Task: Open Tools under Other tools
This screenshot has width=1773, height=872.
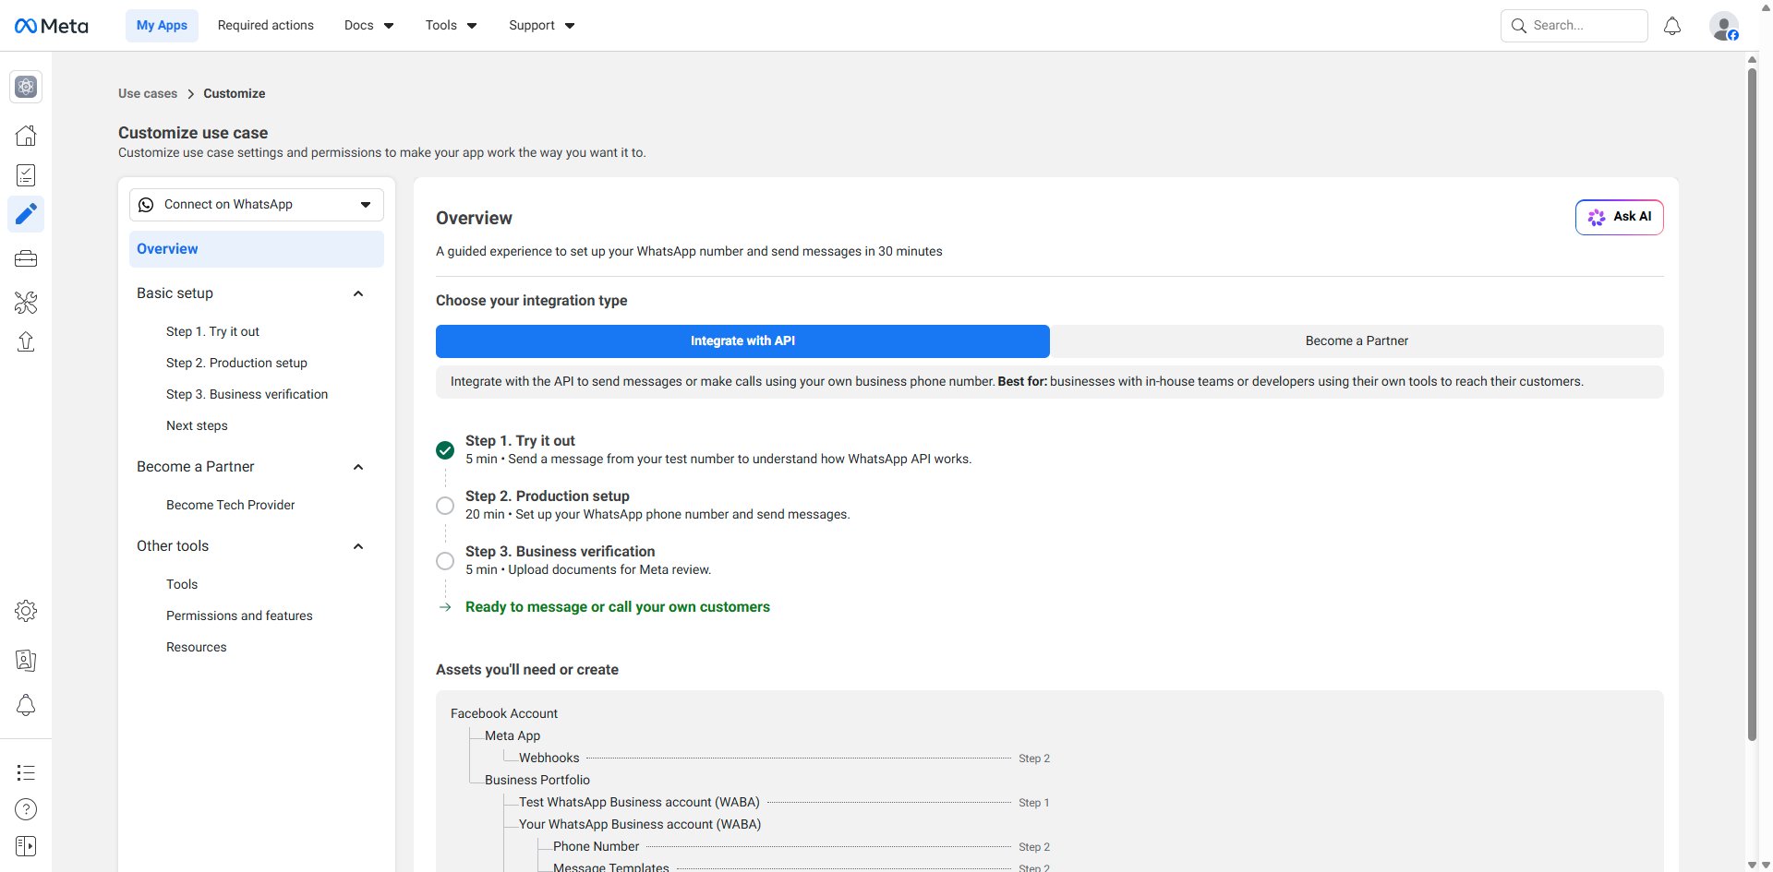Action: pos(182,585)
